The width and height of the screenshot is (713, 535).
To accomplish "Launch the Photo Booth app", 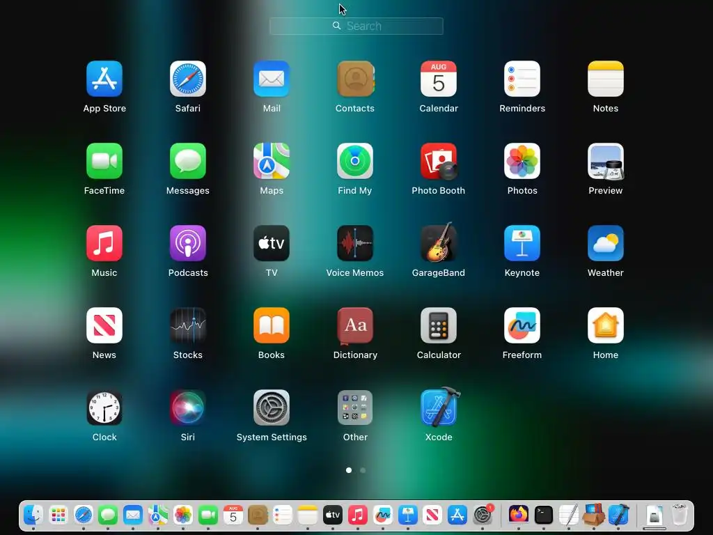I will [x=439, y=161].
